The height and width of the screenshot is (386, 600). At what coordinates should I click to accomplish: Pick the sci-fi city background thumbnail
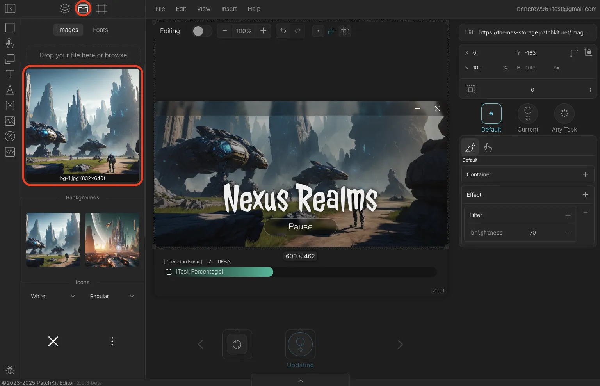112,240
